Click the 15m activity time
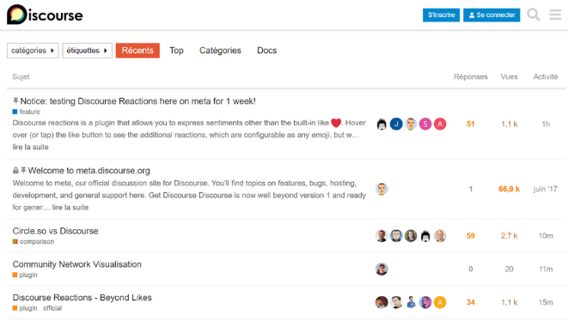The width and height of the screenshot is (568, 327). [546, 302]
